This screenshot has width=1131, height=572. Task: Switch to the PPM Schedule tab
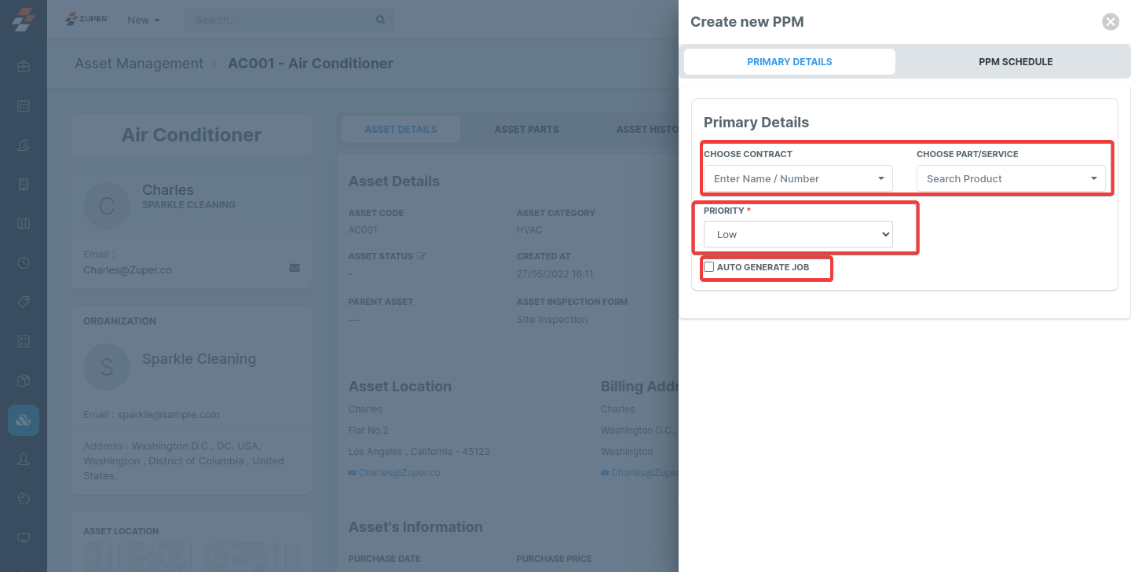(1016, 61)
